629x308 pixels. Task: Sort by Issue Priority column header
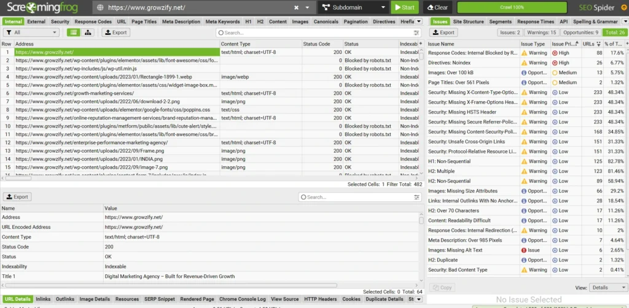[x=565, y=44]
